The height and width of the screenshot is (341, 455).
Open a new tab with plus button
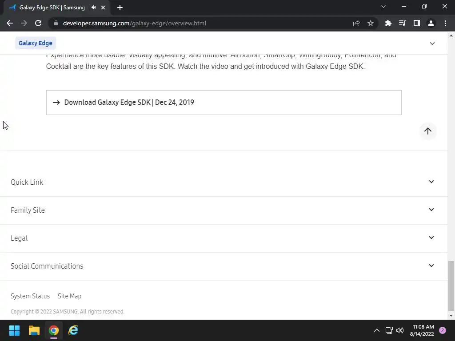(x=120, y=8)
